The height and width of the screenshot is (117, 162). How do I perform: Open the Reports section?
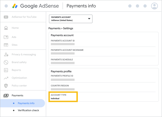(16, 70)
